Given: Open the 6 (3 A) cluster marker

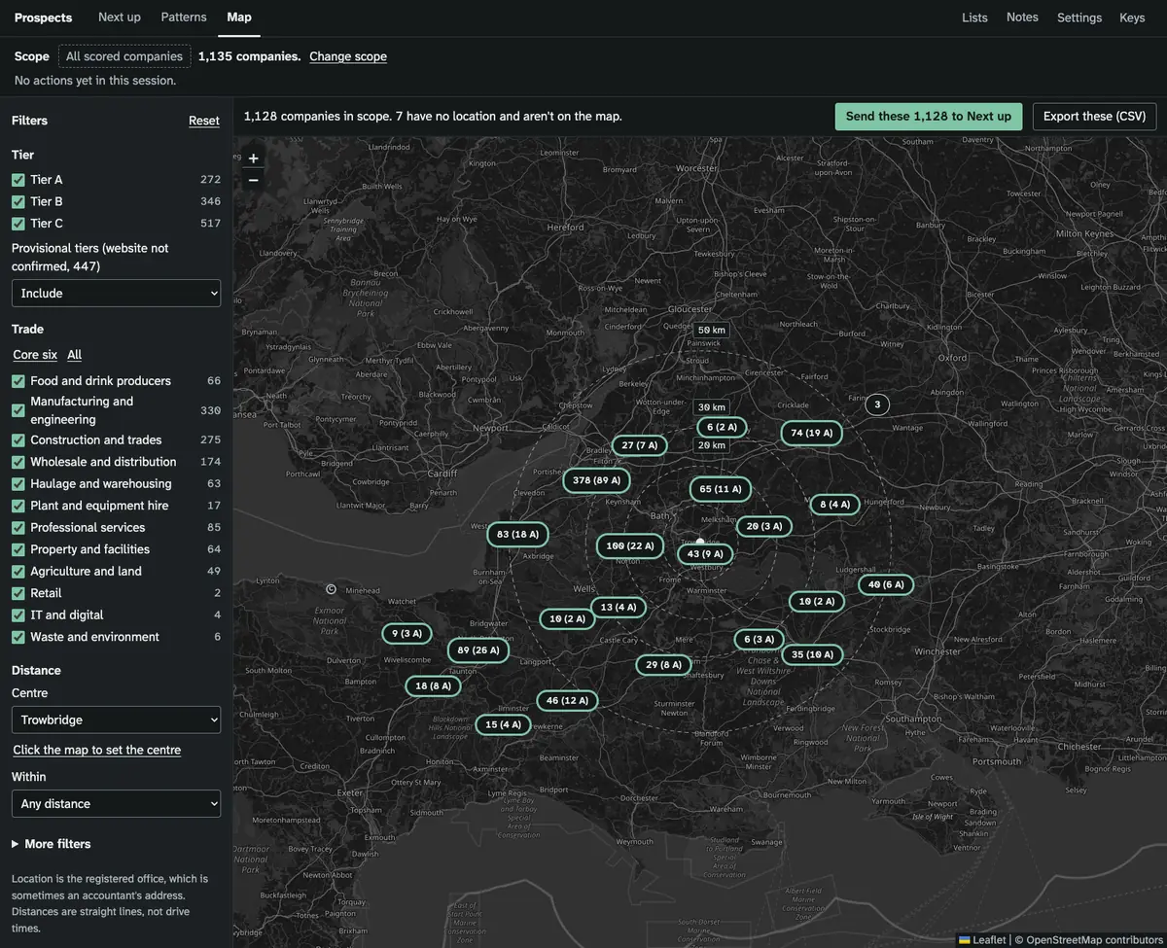Looking at the screenshot, I should pos(759,639).
